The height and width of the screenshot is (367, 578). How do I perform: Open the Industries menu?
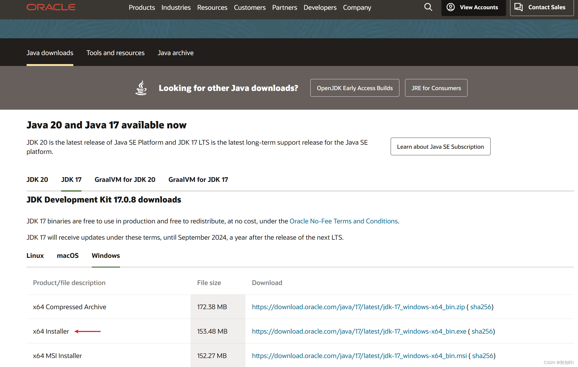[x=176, y=8]
